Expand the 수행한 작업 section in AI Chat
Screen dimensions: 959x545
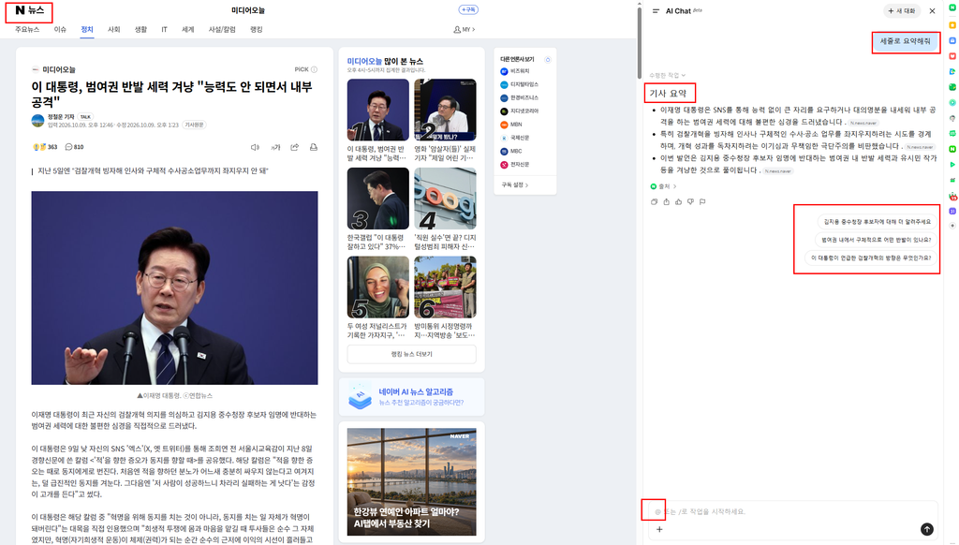coord(667,75)
